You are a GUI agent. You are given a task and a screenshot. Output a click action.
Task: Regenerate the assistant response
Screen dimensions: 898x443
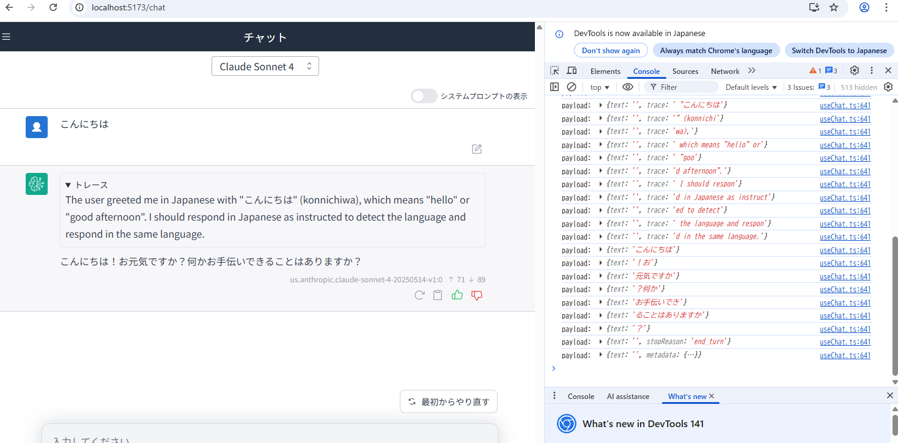(x=419, y=295)
